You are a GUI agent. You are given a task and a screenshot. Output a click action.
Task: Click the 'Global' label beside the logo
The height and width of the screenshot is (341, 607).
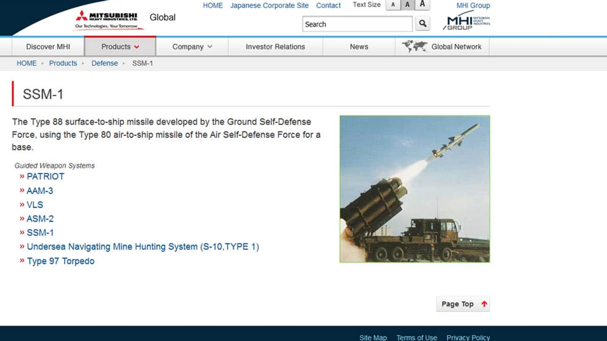[163, 17]
